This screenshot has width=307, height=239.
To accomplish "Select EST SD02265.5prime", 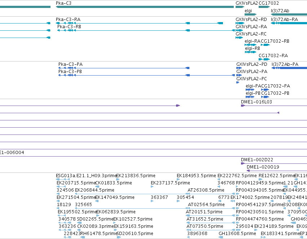I will point(79,223).
